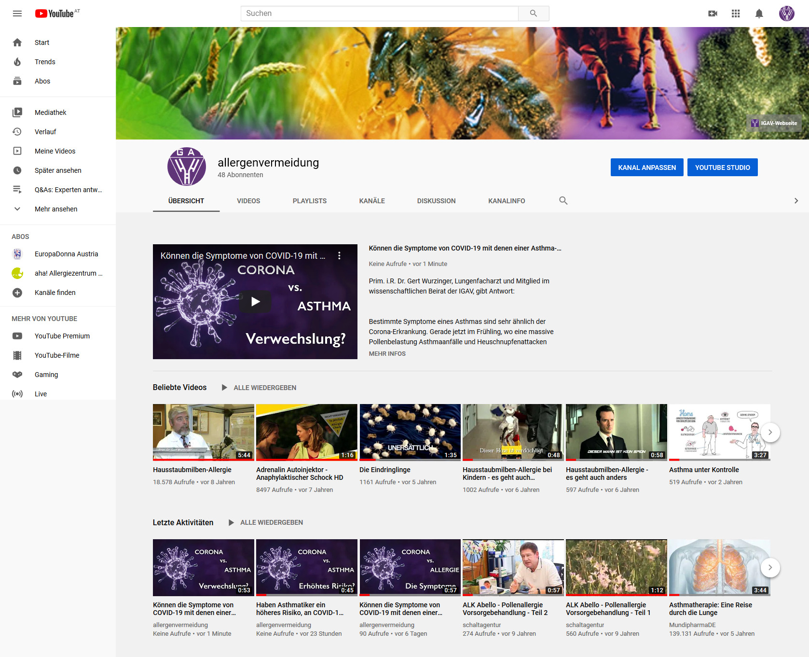Select the ÜBERSICHT tab
Viewport: 809px width, 657px height.
click(186, 201)
